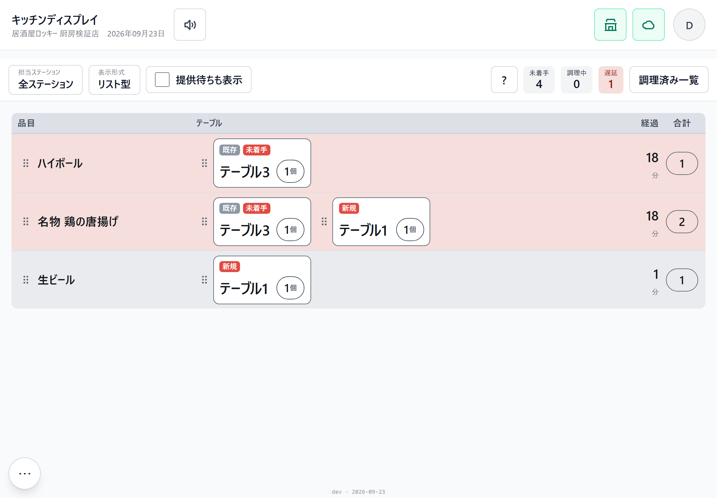Screen dimensions: 717x498
Task: Enable the 提供待ちも表示 checkbox
Action: coord(162,80)
